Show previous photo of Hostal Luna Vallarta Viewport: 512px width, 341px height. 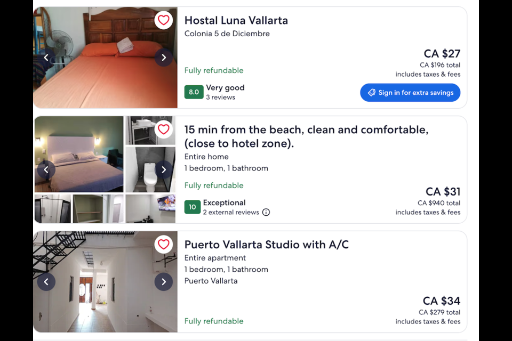(46, 58)
